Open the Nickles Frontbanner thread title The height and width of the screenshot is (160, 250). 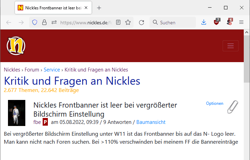[105, 110]
